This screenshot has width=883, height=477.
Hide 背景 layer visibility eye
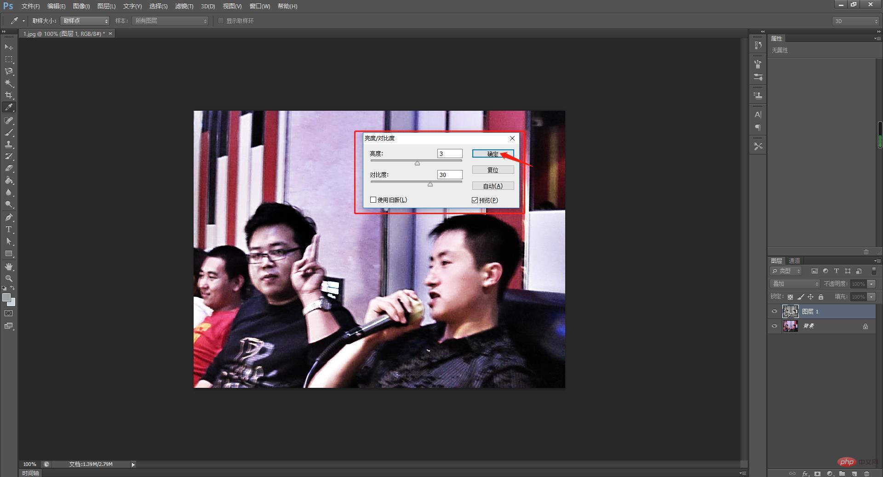pos(774,326)
